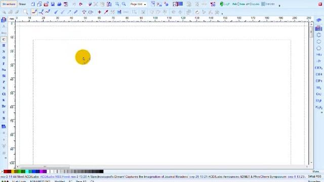Open the ACD/Labs RSS Feed link
Screen dimensions: 324x182
pos(55,177)
